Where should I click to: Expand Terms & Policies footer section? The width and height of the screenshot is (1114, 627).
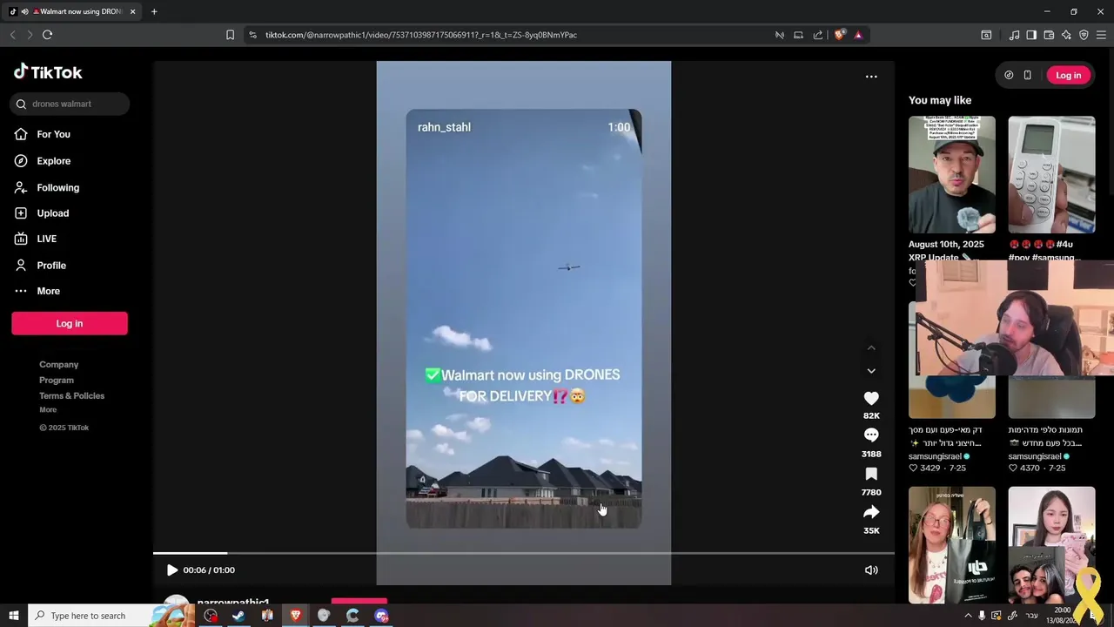[71, 396]
